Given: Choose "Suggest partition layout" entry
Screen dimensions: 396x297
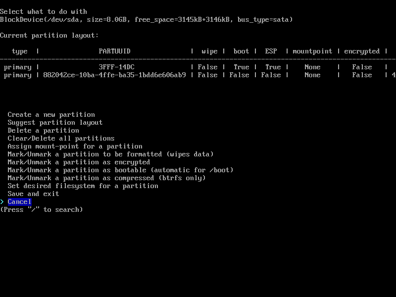Looking at the screenshot, I should [55, 123].
